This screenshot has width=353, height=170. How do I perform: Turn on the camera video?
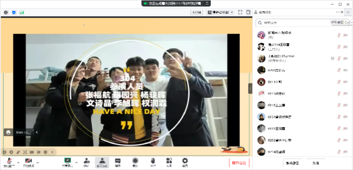[28, 161]
